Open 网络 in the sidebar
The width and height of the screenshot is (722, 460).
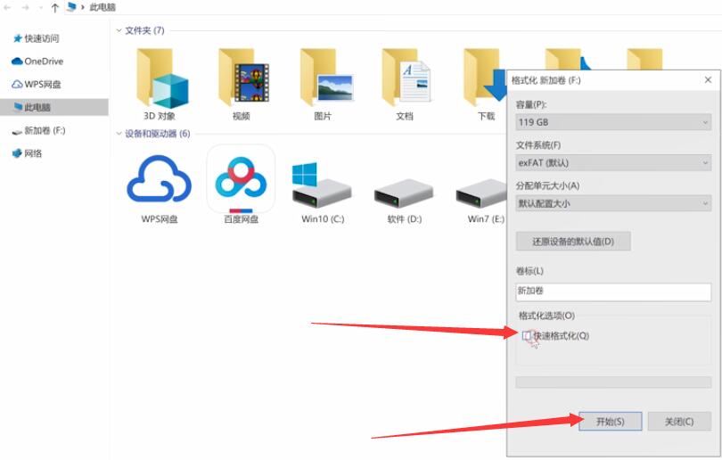pyautogui.click(x=27, y=153)
